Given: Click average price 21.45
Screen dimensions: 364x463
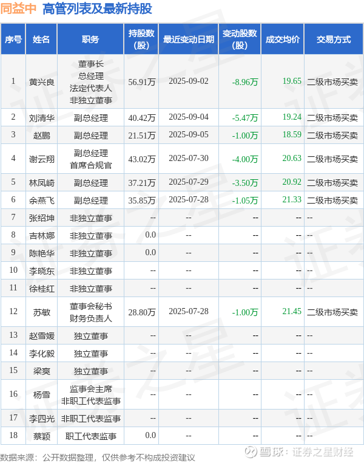Looking at the screenshot, I should click(292, 312).
